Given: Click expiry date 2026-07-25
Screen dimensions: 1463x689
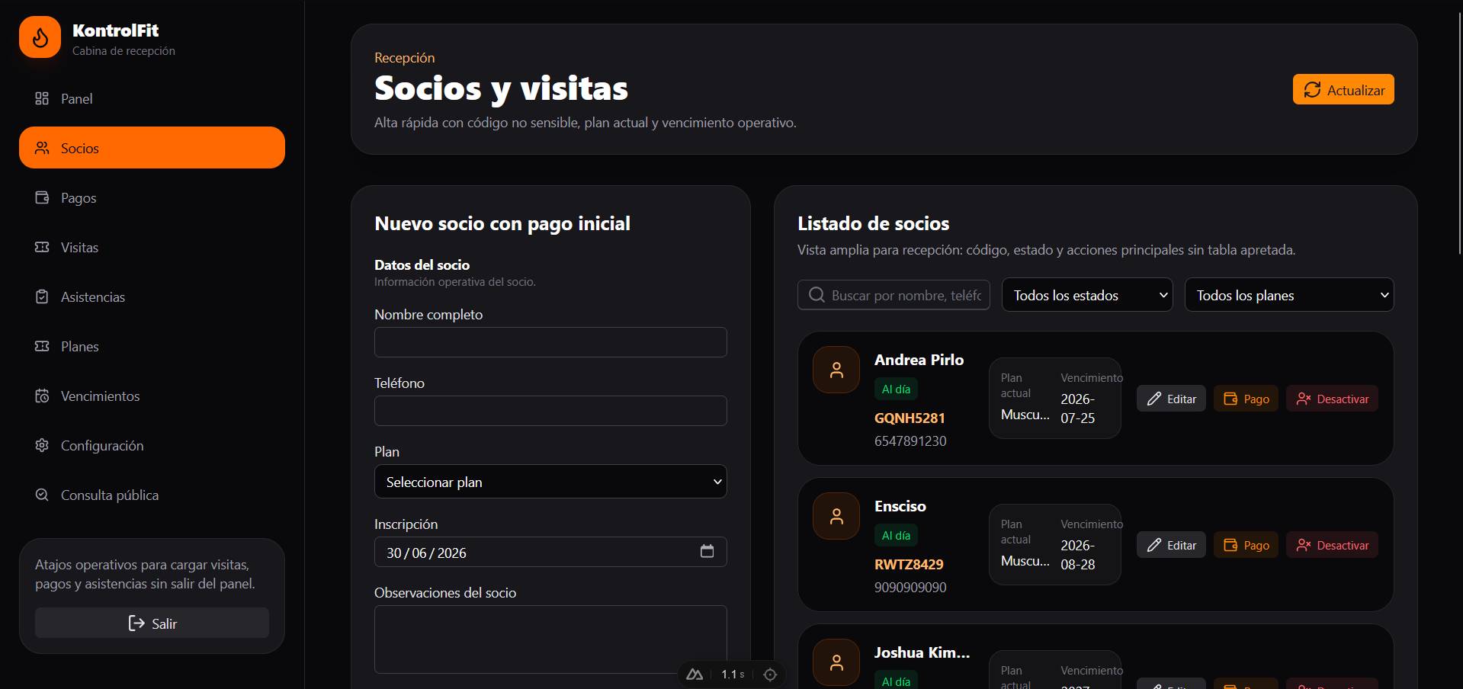Looking at the screenshot, I should pos(1077,409).
